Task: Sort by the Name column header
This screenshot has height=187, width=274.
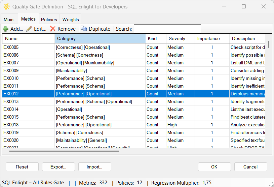Action: tap(28, 38)
